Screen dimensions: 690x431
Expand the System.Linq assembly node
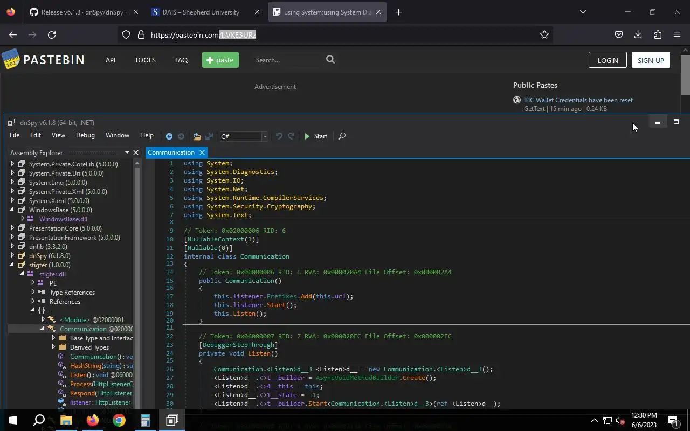tap(12, 182)
